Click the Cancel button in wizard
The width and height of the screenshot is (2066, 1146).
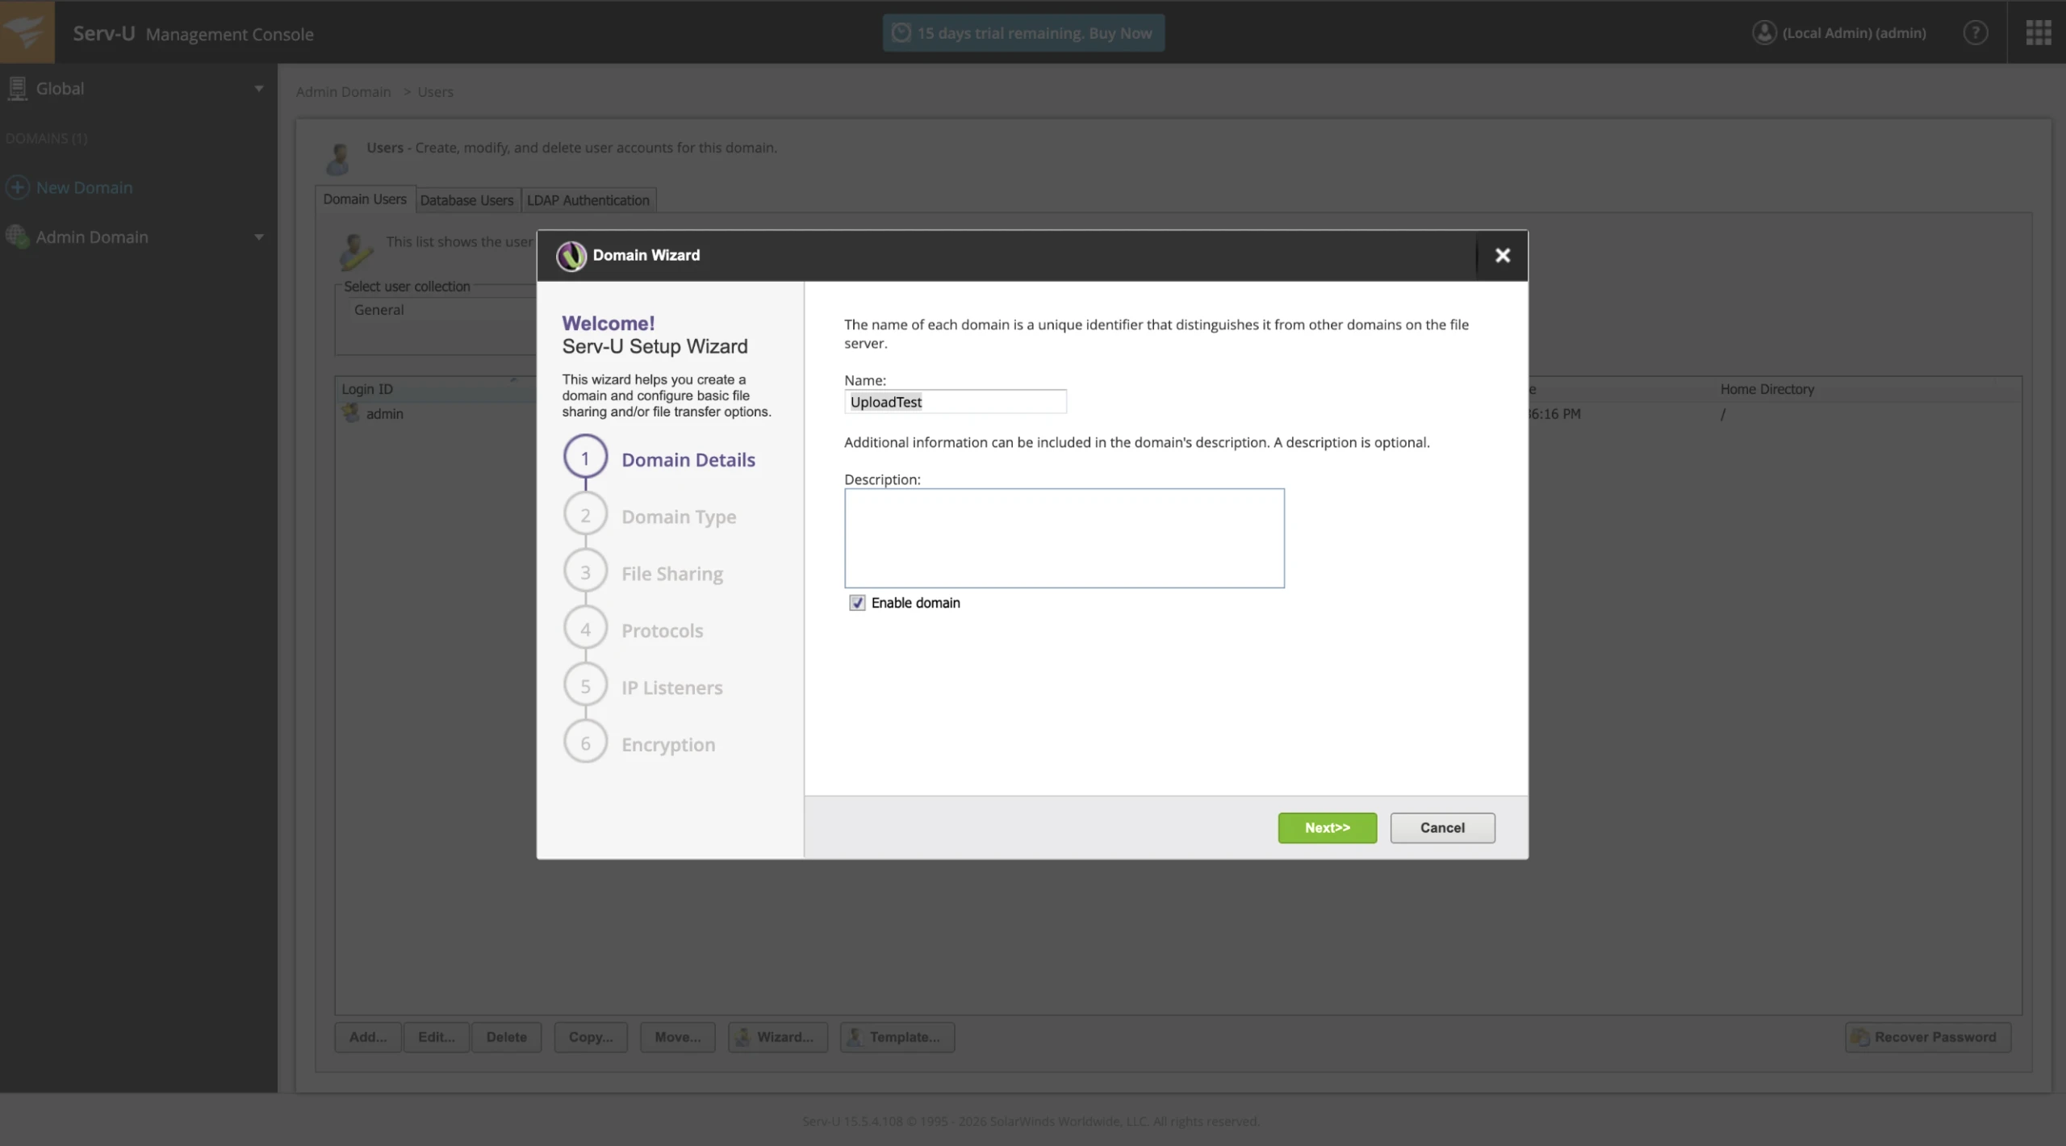1442,827
